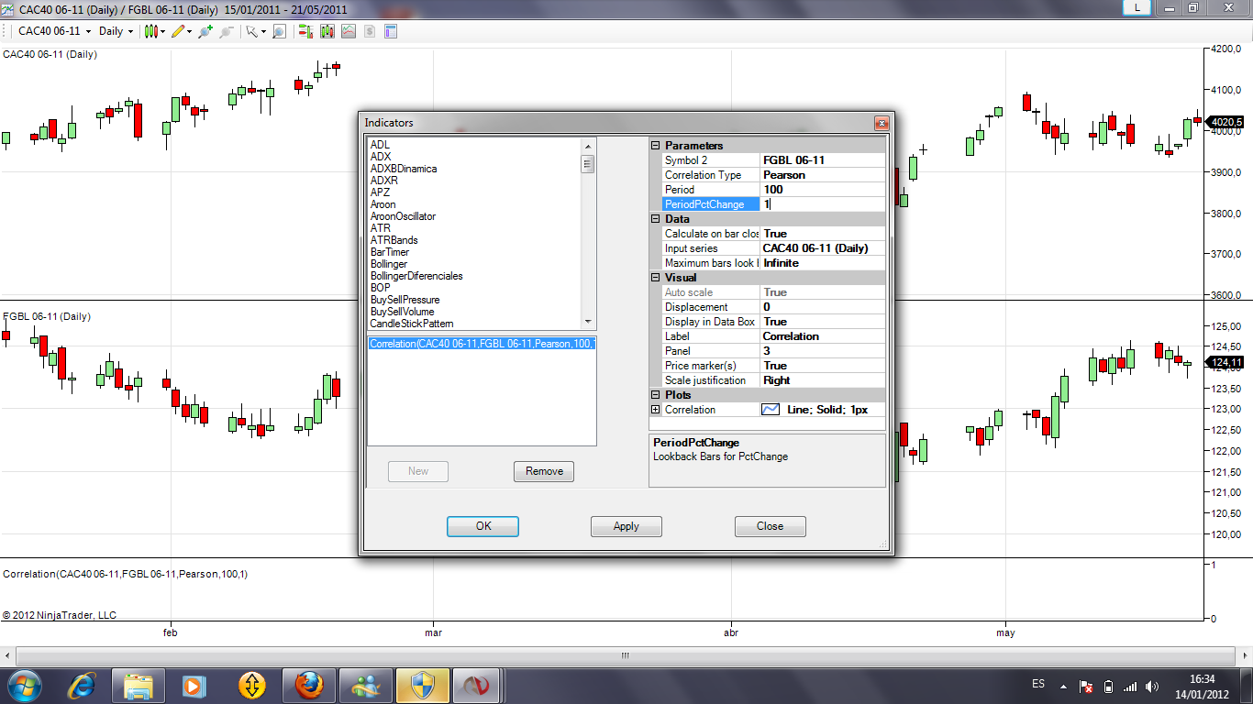
Task: Click the network signal tray icon
Action: 1129,686
